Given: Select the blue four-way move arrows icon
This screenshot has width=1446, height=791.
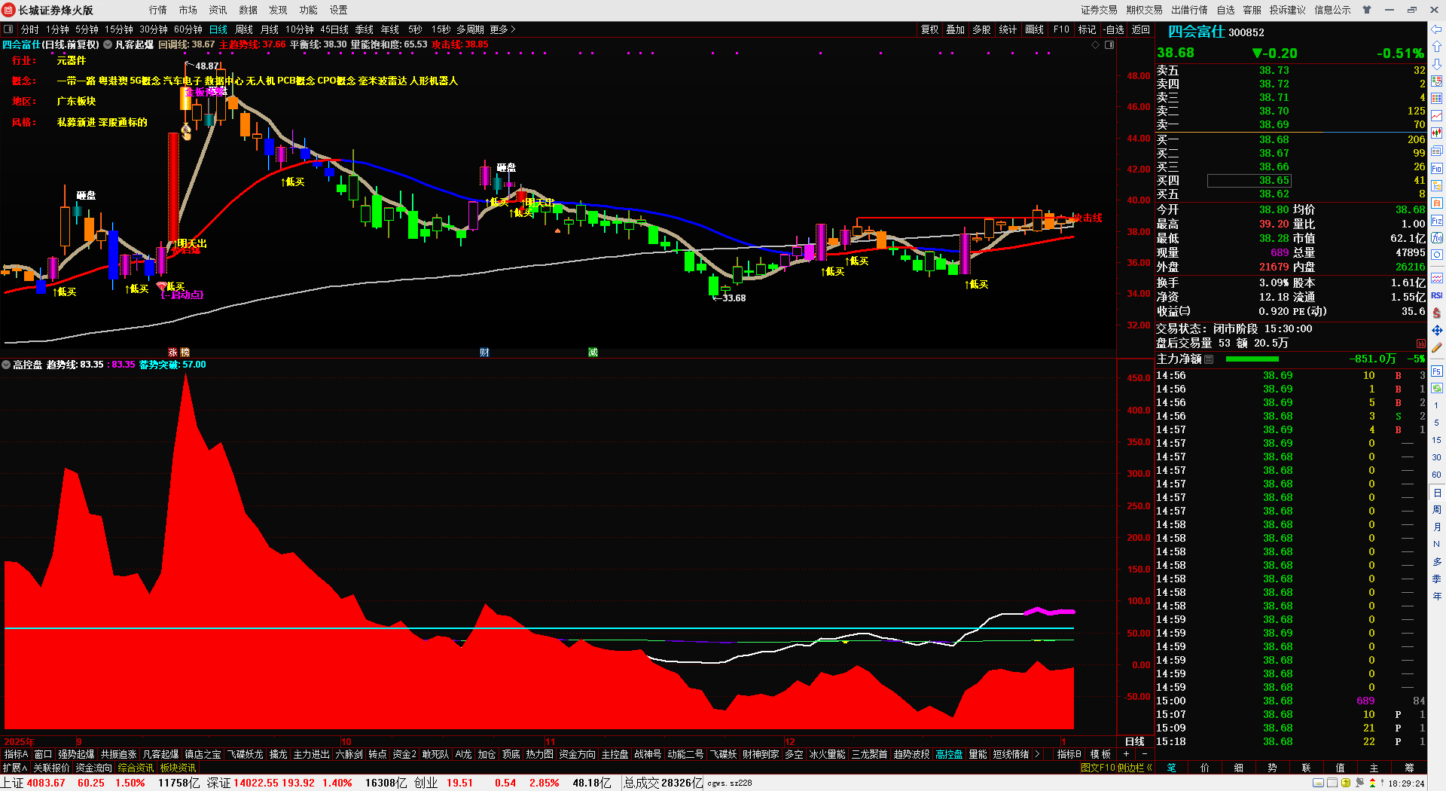Looking at the screenshot, I should tap(1437, 330).
